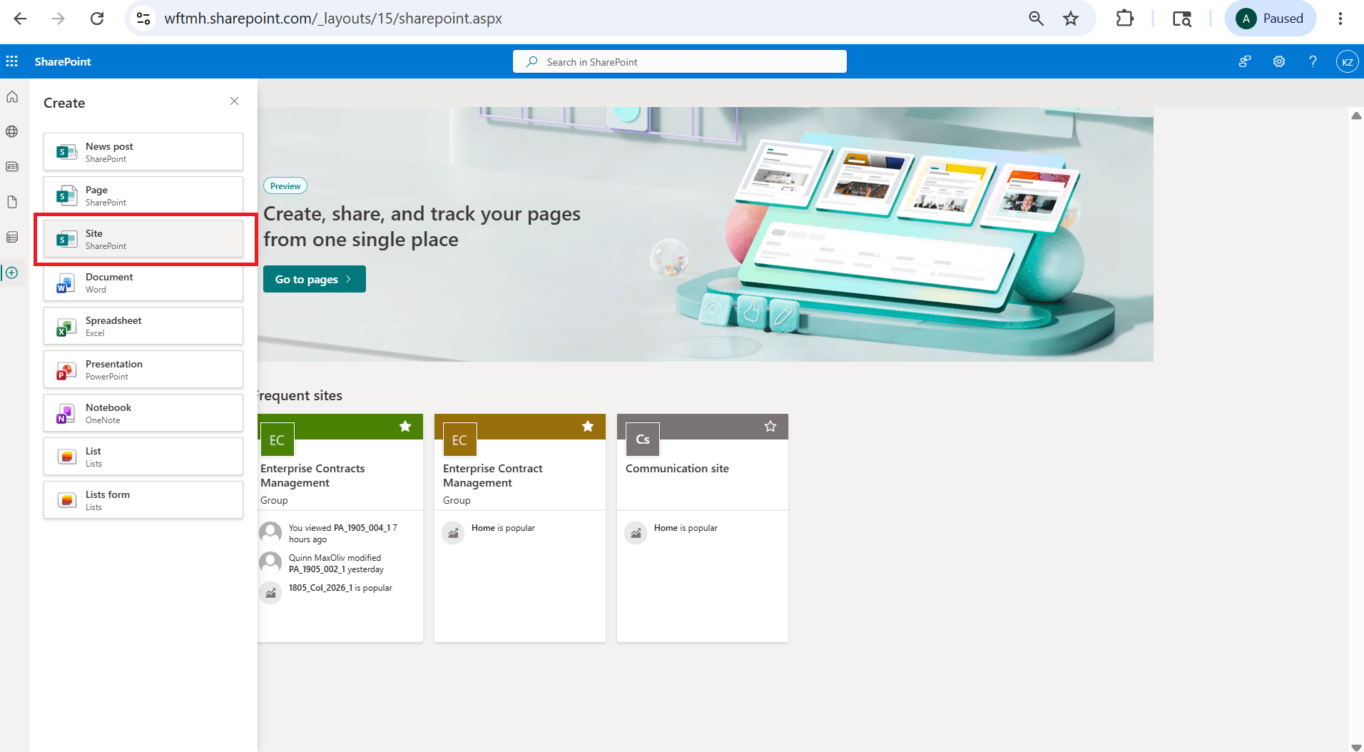Click the Create plus icon in left rail
The image size is (1364, 752).
pos(12,273)
